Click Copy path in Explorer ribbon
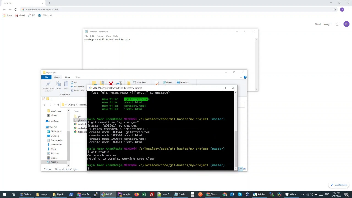This screenshot has height=198, width=352. point(77,86)
